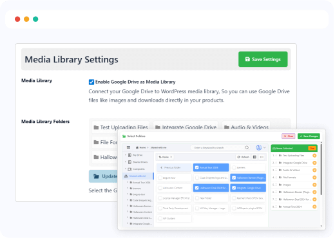Select Shared with me in the sidebar

coord(139,176)
